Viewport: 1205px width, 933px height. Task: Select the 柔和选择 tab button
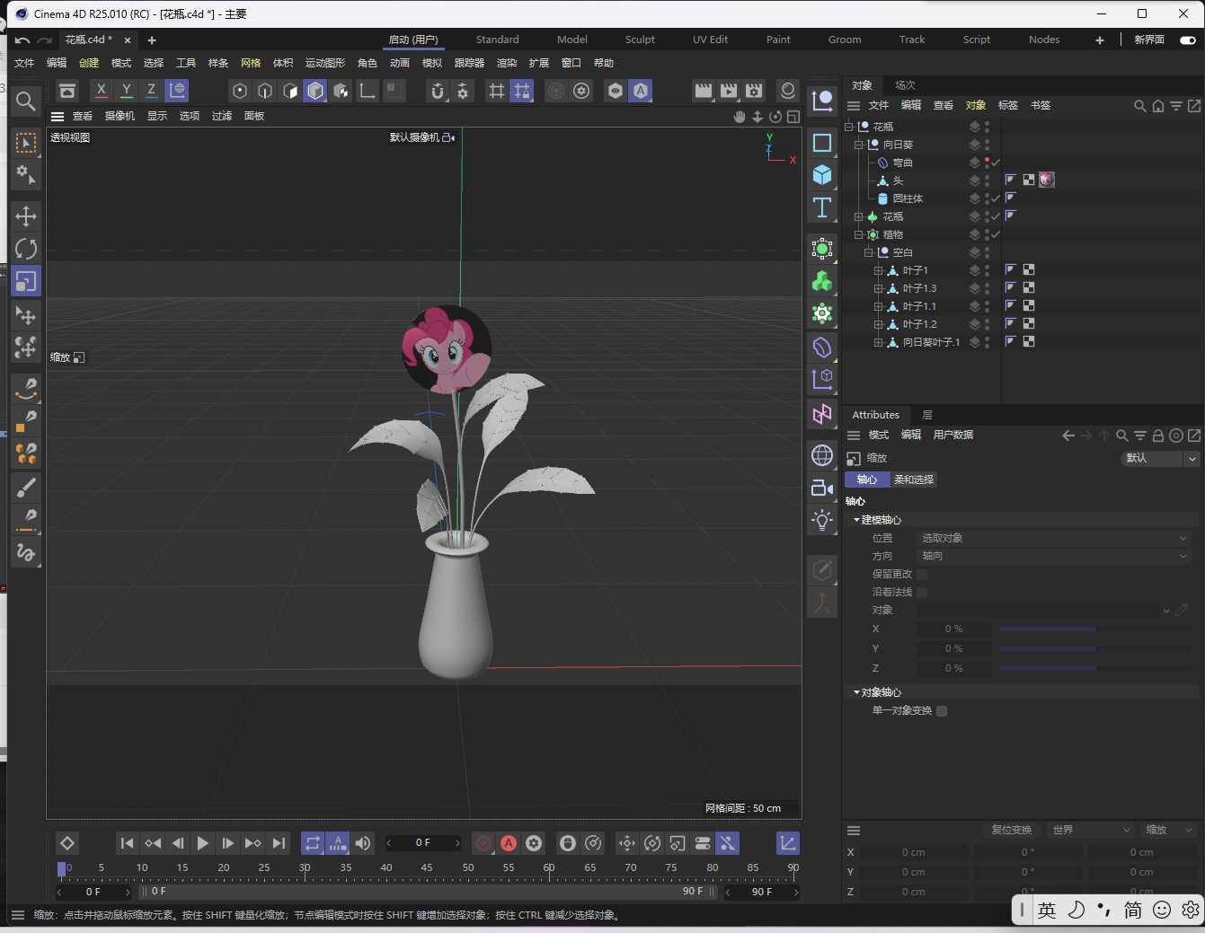click(914, 480)
